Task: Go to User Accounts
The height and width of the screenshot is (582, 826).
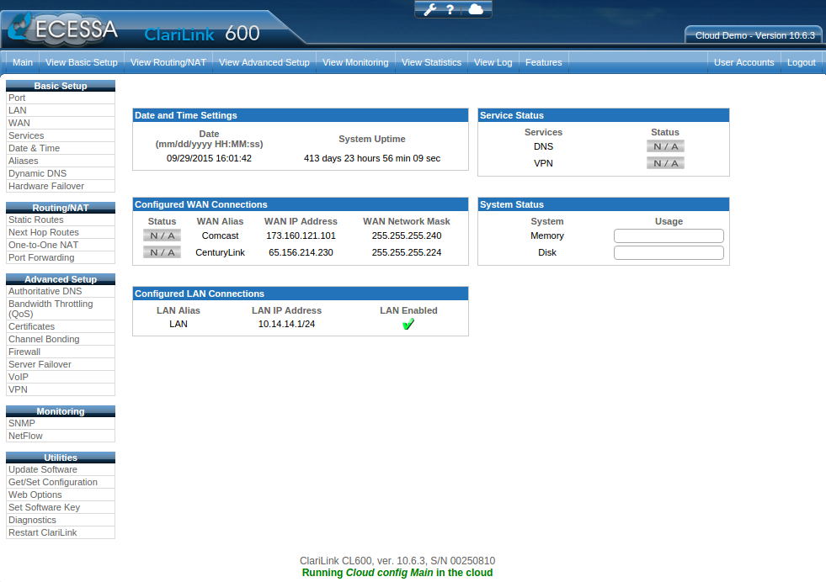Action: 743,62
